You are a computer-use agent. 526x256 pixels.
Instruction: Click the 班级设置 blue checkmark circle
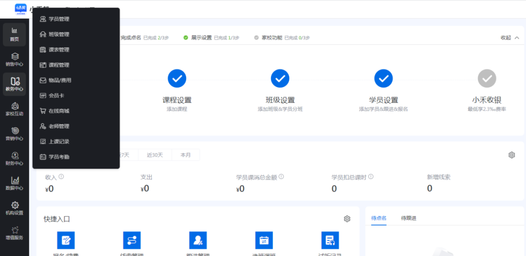[280, 79]
